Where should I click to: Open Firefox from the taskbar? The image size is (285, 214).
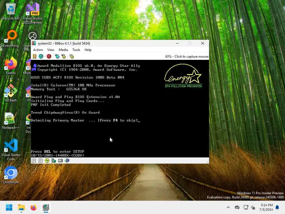[33, 207]
